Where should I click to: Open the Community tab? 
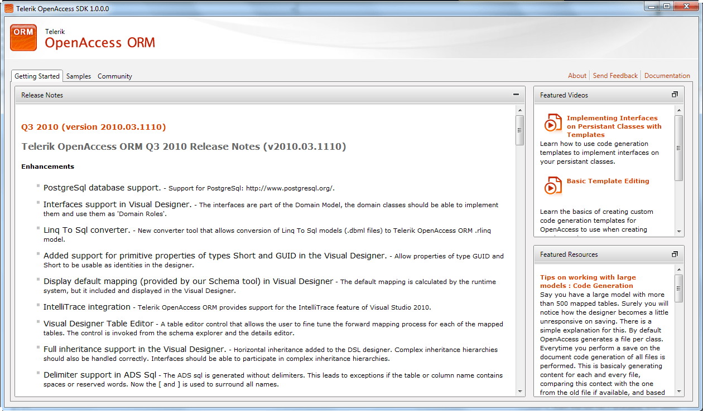pyautogui.click(x=115, y=76)
